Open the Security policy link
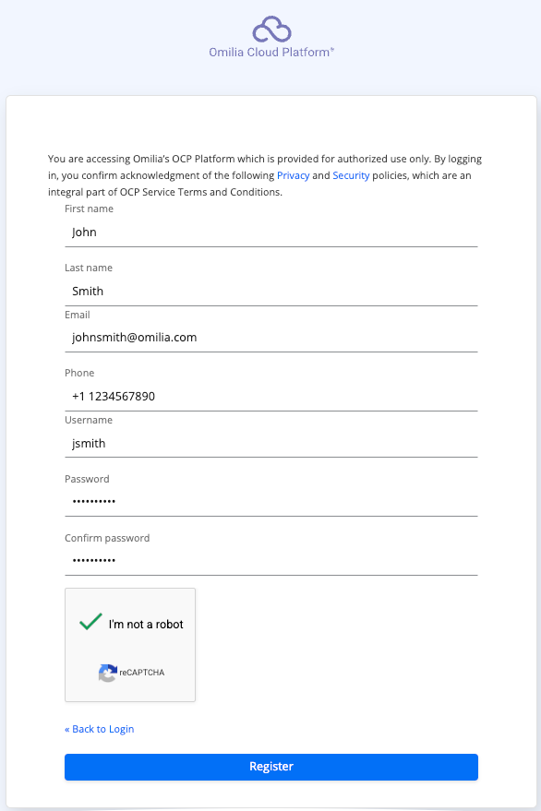 tap(351, 175)
